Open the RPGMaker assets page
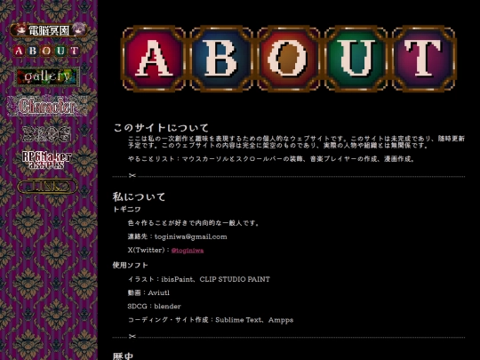480x360 pixels. 47,160
